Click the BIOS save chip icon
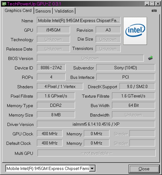 (150, 58)
